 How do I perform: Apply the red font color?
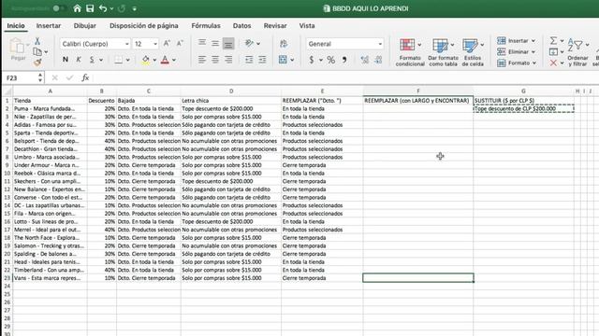(x=165, y=60)
